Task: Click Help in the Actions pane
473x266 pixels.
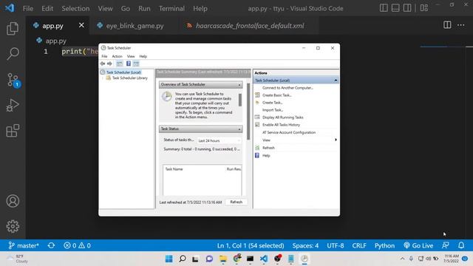Action: point(266,156)
